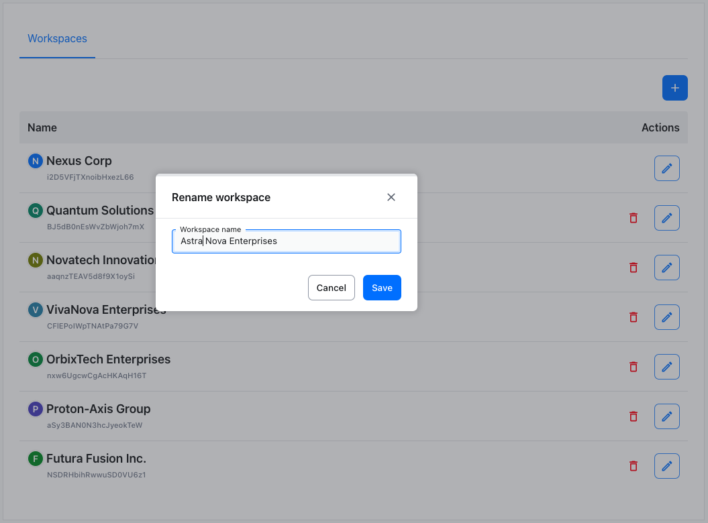Cancel the rename workspace dialog
The height and width of the screenshot is (523, 708).
[x=331, y=288]
